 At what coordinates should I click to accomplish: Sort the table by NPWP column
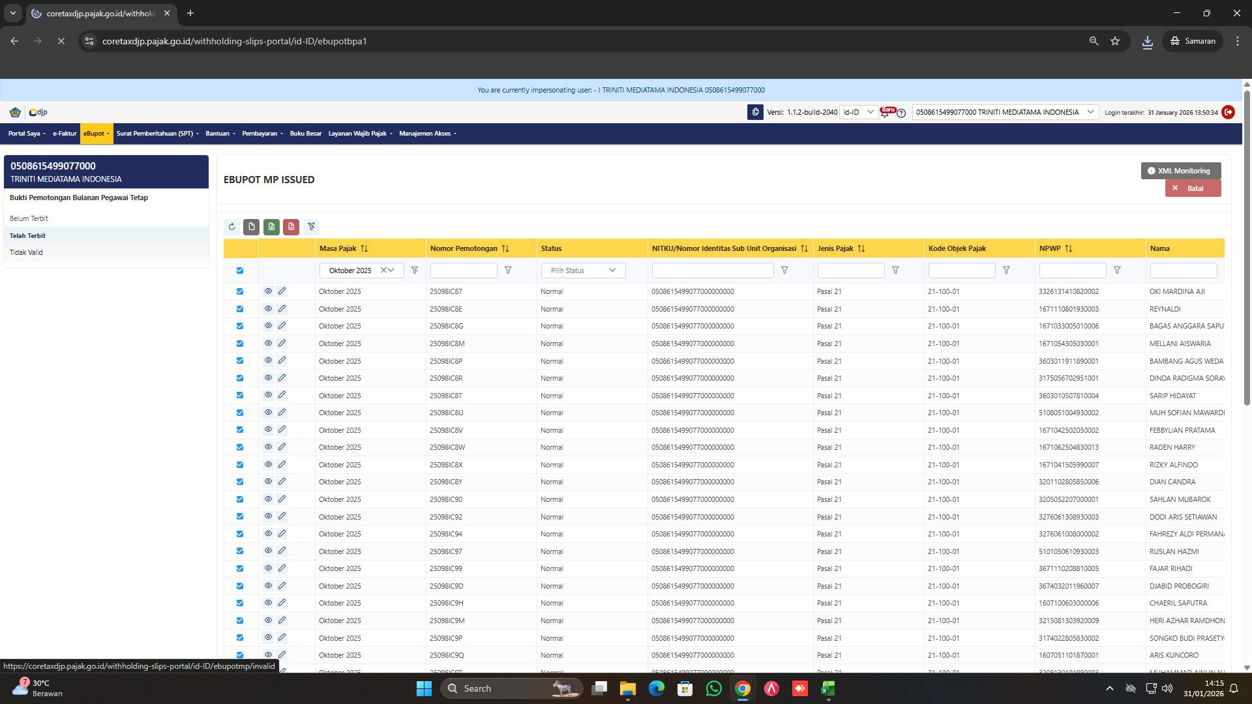point(1068,248)
